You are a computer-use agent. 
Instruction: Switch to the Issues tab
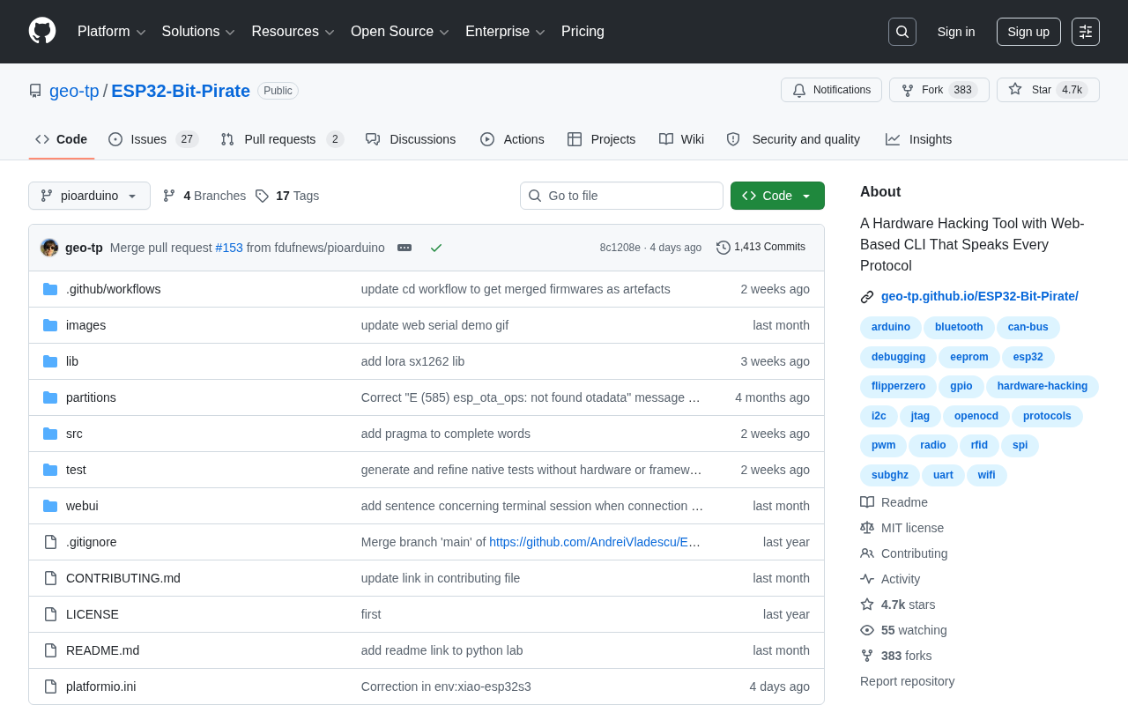pos(153,139)
